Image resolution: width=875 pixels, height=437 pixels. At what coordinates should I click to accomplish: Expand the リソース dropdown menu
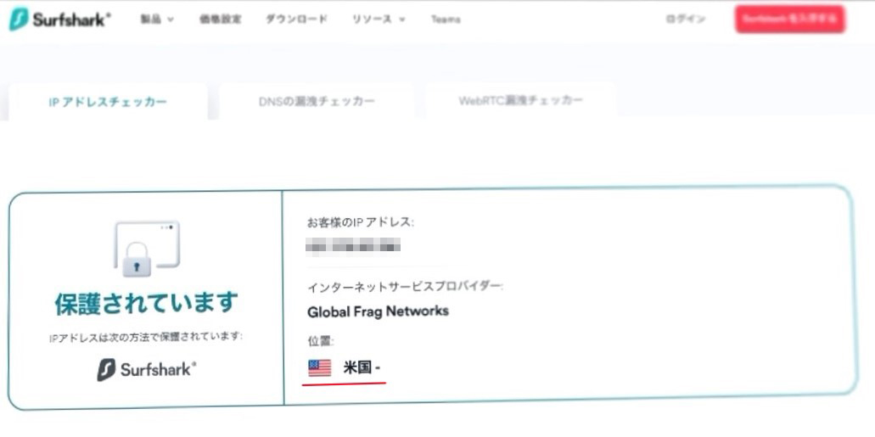point(379,19)
